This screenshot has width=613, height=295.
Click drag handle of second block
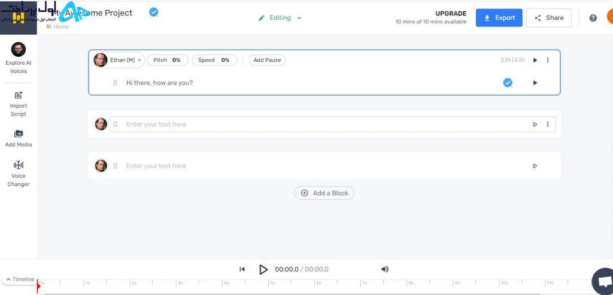click(116, 124)
